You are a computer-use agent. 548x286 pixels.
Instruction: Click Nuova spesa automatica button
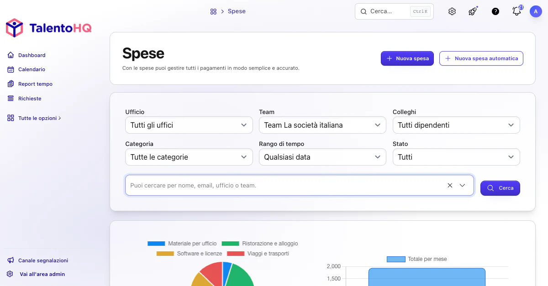(x=481, y=58)
